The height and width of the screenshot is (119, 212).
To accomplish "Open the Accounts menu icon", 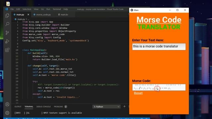I will pos(7,104).
